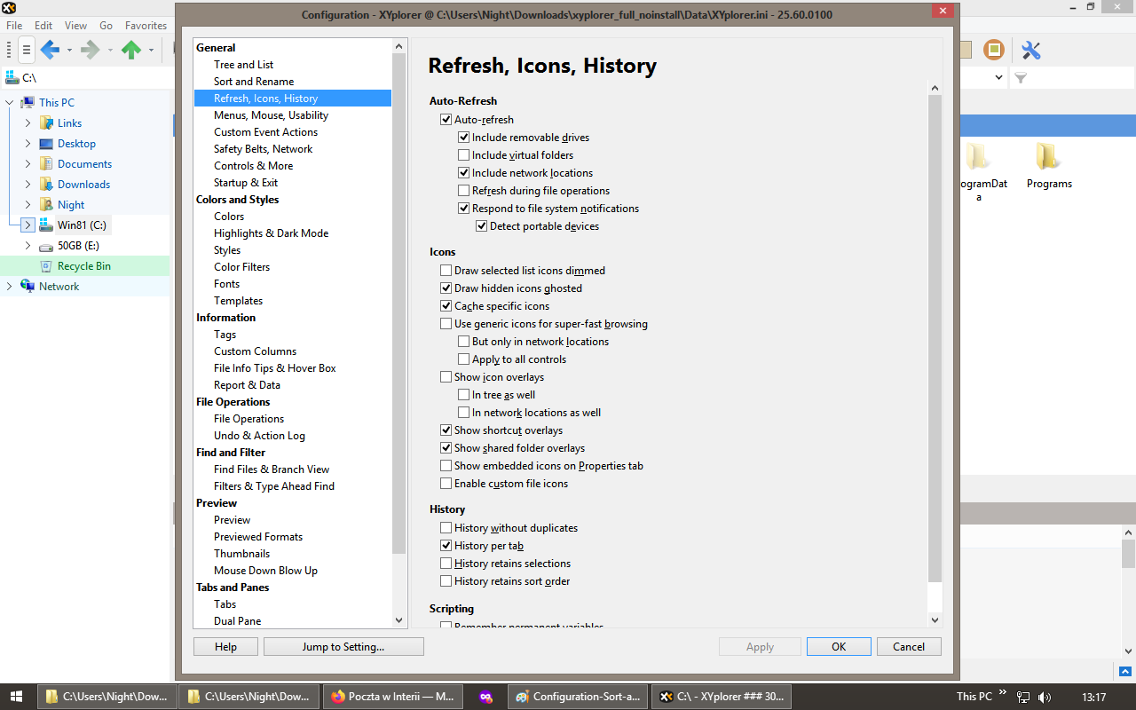Enable History without duplicates
1136x710 pixels.
(x=446, y=527)
